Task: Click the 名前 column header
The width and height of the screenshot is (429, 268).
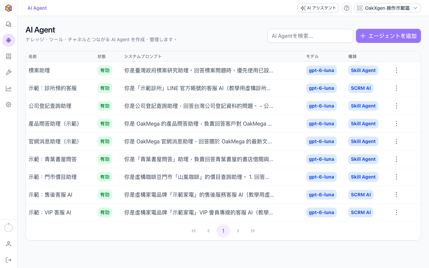Action: (x=33, y=57)
